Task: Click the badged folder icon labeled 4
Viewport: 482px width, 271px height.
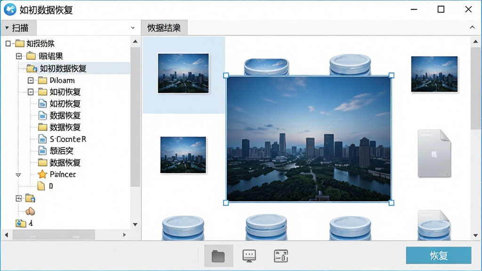Action: (21, 223)
